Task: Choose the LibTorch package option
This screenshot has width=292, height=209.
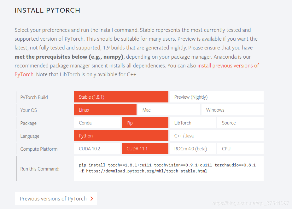Action: (x=192, y=123)
